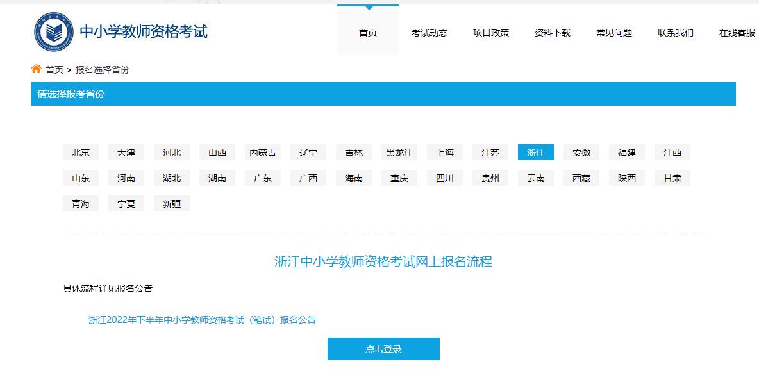759x373 pixels.
Task: Open 浙江2022年下半年 报名公告 link
Action: [202, 320]
